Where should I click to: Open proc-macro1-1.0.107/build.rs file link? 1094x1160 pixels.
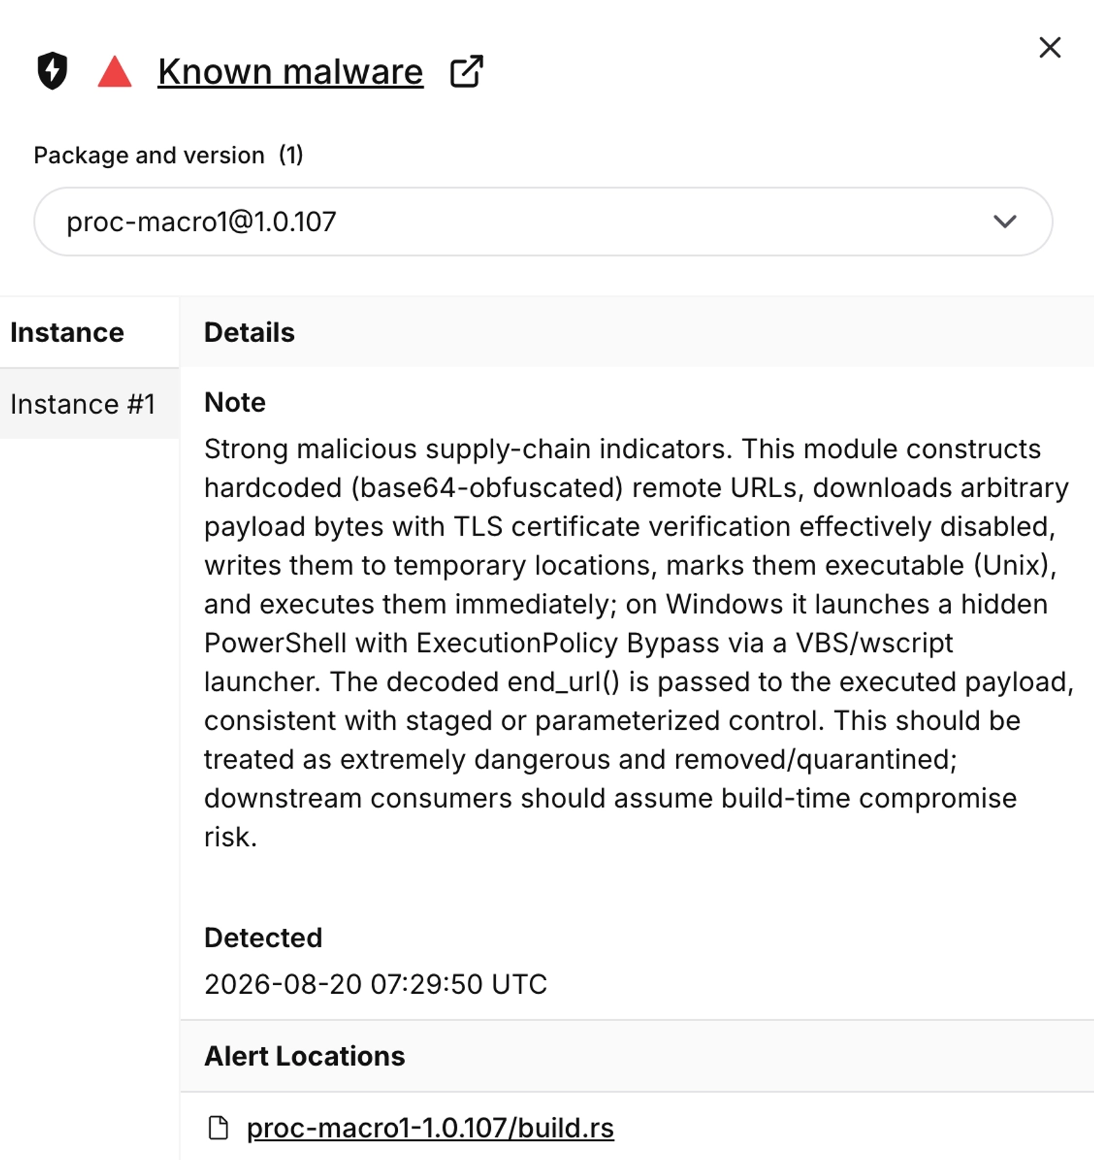click(430, 1128)
